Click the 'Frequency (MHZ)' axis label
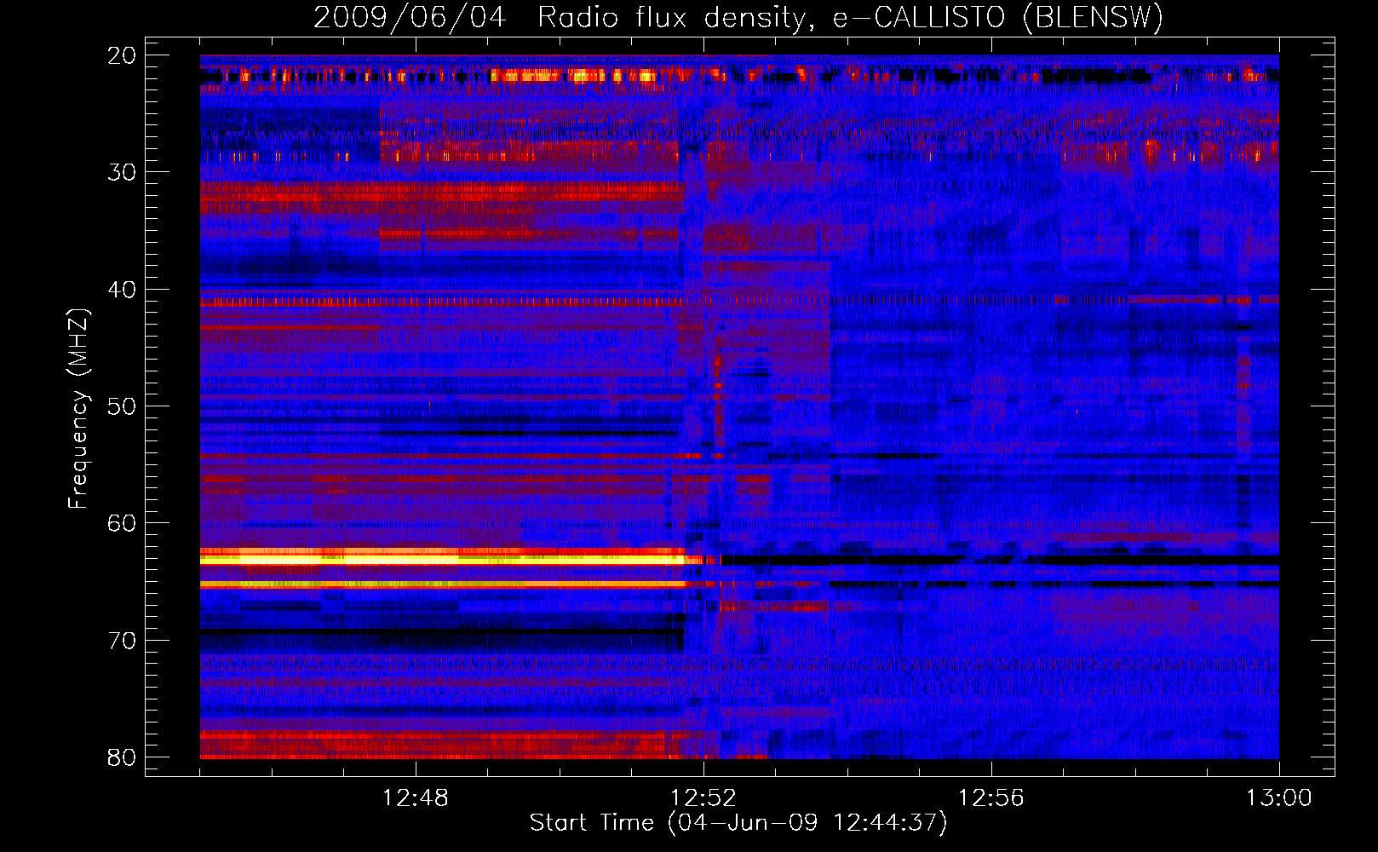1378x852 pixels. click(x=78, y=409)
